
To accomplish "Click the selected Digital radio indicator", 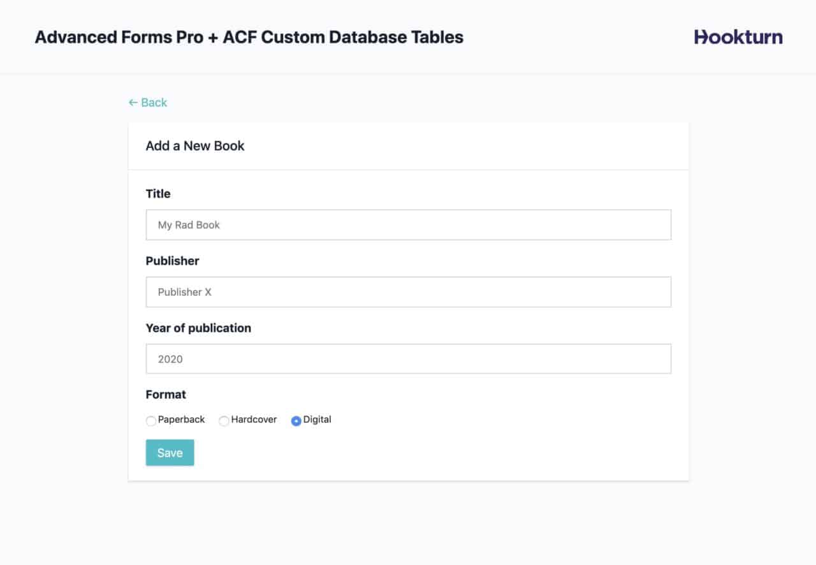I will (295, 421).
